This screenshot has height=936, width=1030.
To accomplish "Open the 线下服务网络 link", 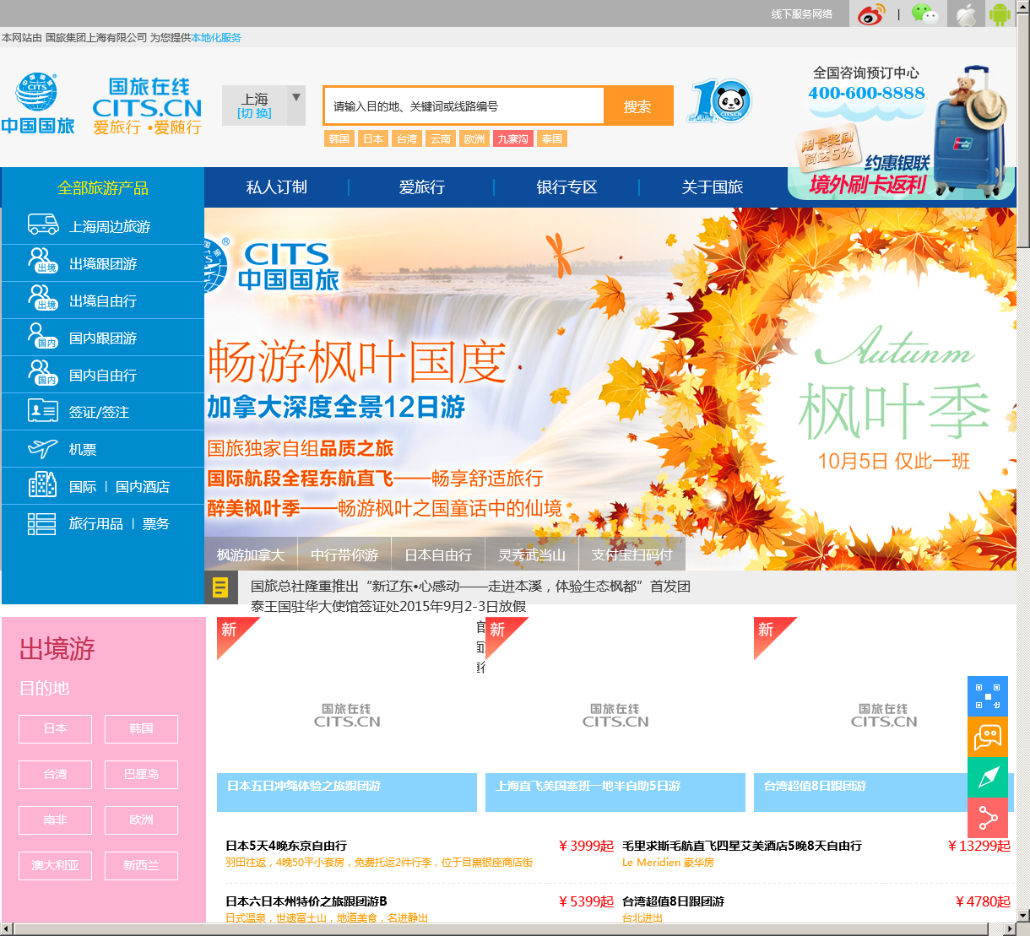I will 802,14.
